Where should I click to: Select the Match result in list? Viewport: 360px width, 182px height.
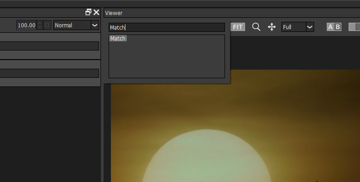coord(118,39)
